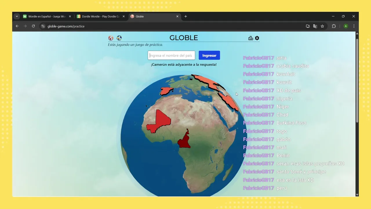Focus the country name input field
Viewport: 371px width, 209px height.
click(171, 55)
